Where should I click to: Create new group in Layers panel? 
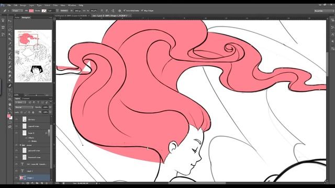(x=37, y=183)
